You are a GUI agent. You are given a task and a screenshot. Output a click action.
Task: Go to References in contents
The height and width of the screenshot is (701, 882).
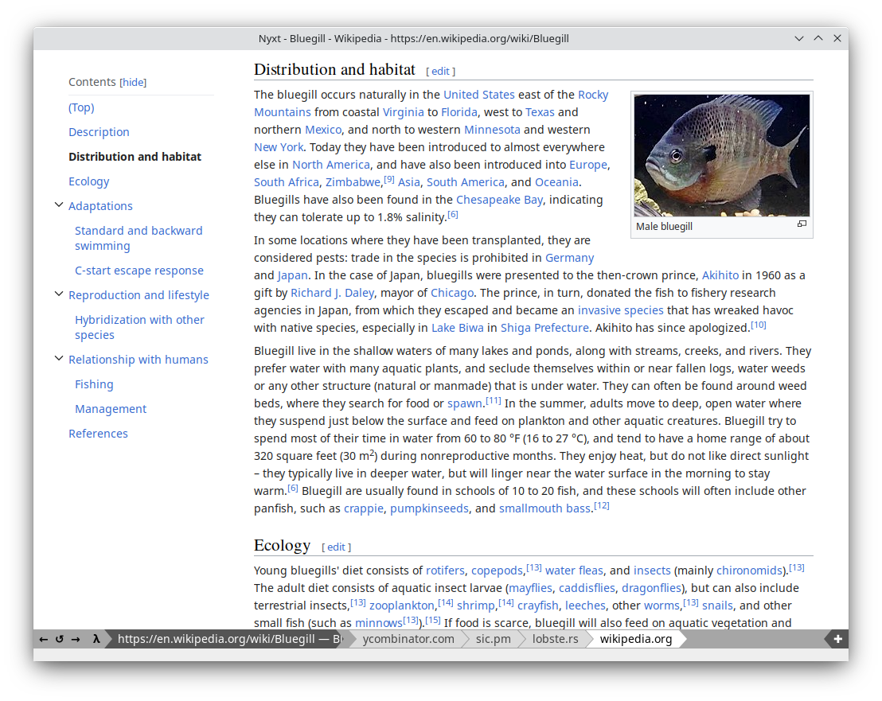99,434
